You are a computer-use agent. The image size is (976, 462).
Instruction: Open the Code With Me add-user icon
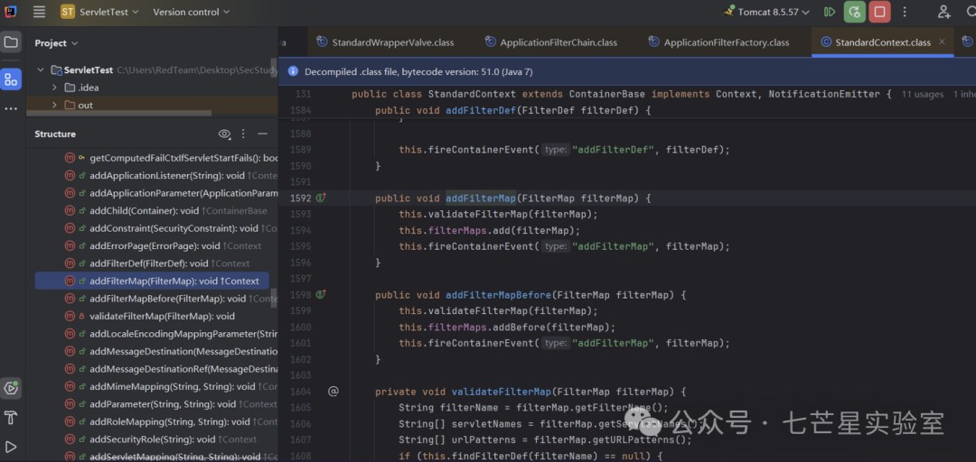coord(944,12)
